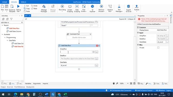Add activity below Add Data Row
The height and width of the screenshot is (97, 173).
click(79, 69)
